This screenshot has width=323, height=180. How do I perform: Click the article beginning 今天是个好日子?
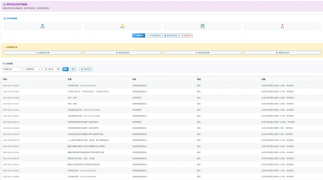click(x=89, y=92)
